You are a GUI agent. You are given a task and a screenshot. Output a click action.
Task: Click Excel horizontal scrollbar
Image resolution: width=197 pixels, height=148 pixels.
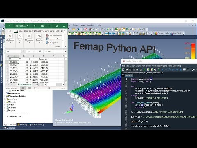[x=55, y=85]
